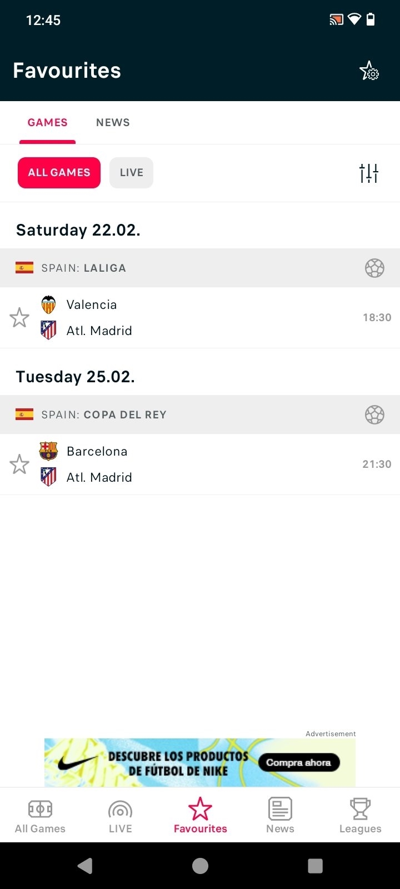Screen dimensions: 400x889
Task: Toggle favourite star for Valencia match
Action: (19, 318)
